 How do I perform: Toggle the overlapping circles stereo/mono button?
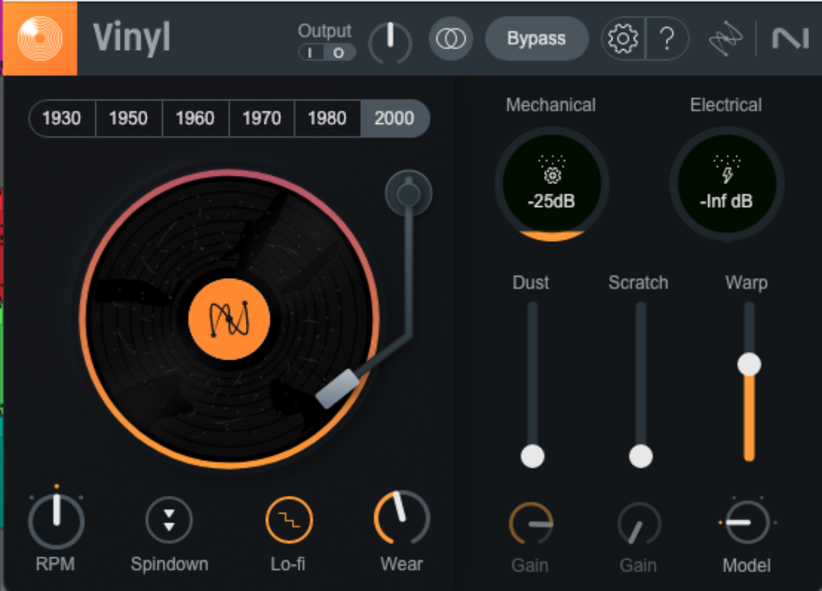coord(451,39)
